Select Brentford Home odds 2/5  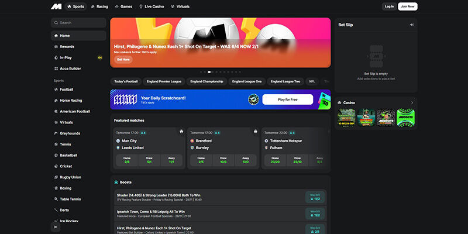click(x=201, y=160)
